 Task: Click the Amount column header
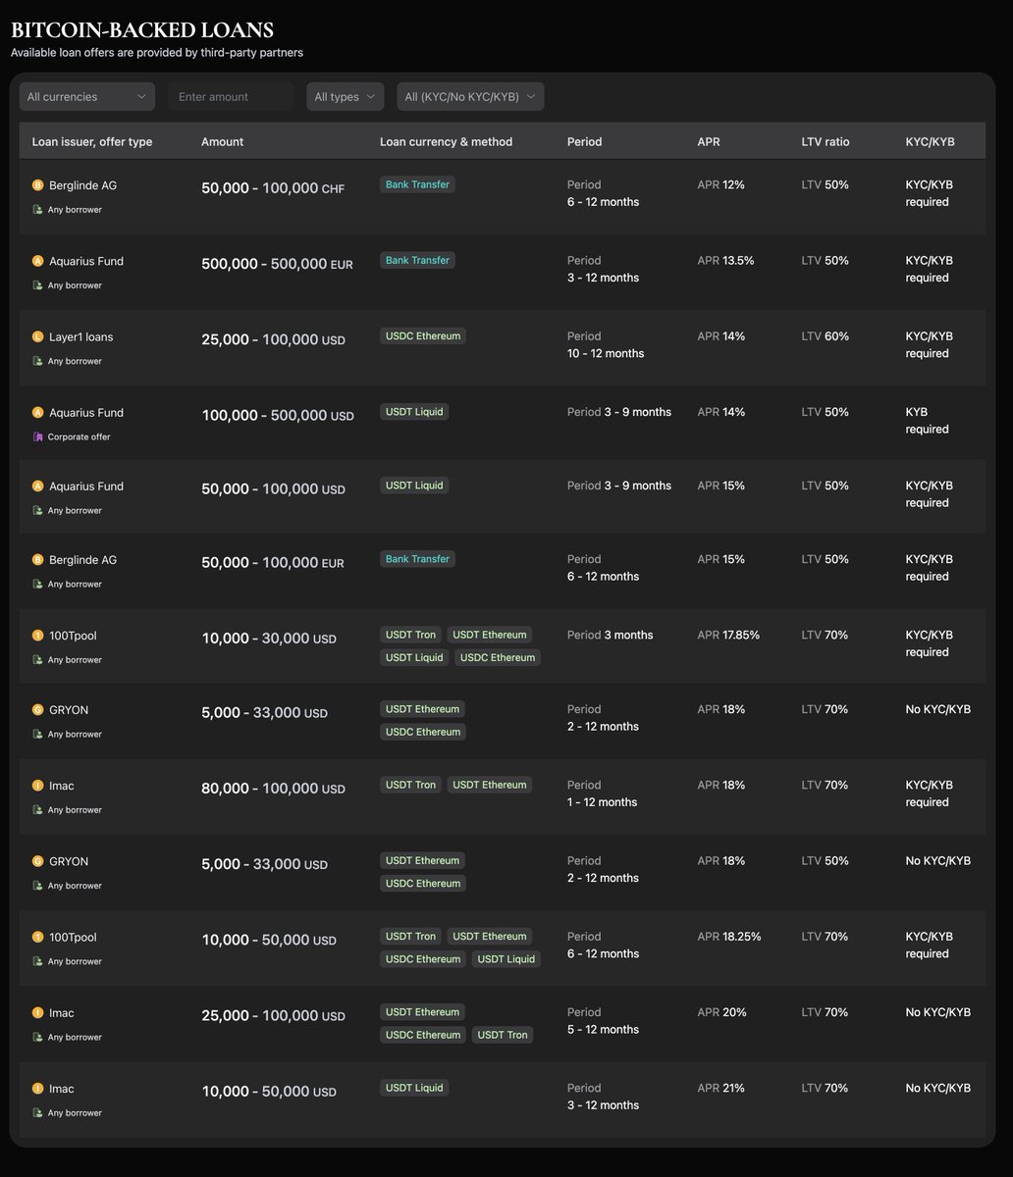pos(222,141)
